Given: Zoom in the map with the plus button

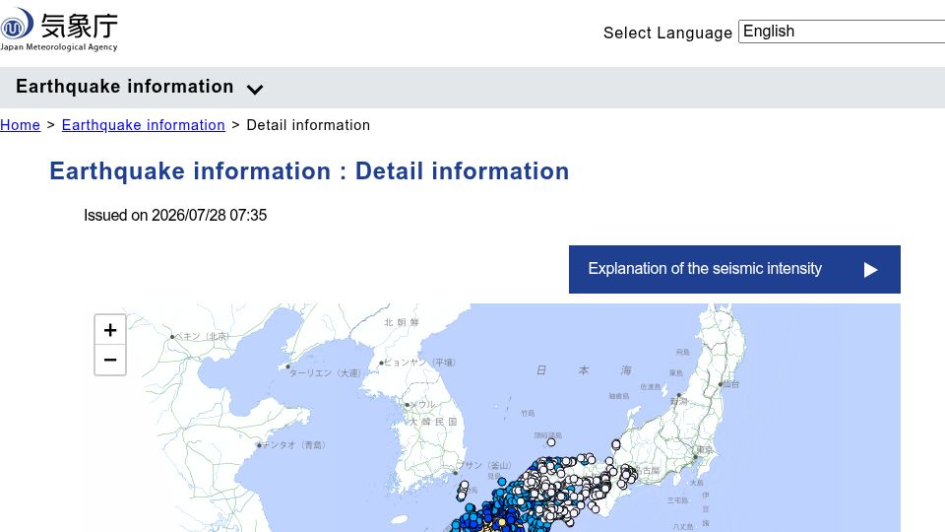Looking at the screenshot, I should (x=110, y=330).
